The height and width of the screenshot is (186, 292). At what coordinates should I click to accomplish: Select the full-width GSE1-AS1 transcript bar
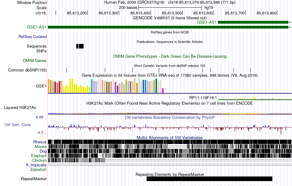[x=168, y=27]
